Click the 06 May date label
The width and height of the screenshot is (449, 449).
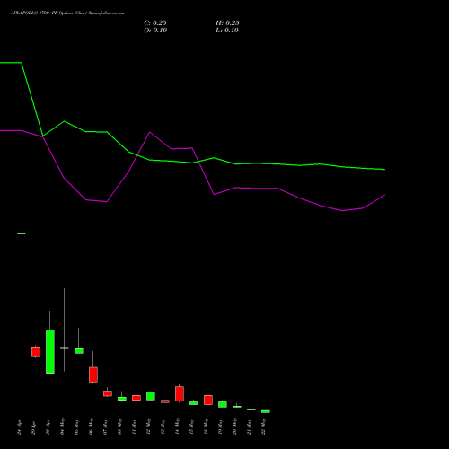point(91,427)
